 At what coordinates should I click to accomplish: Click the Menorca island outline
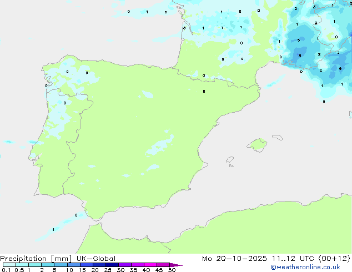pyautogui.click(x=278, y=137)
